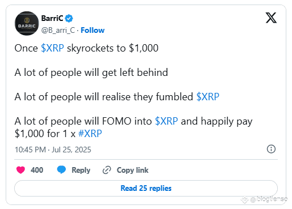This screenshot has height=209, width=292.
Task: Click the chain link copy icon
Action: pos(107,170)
